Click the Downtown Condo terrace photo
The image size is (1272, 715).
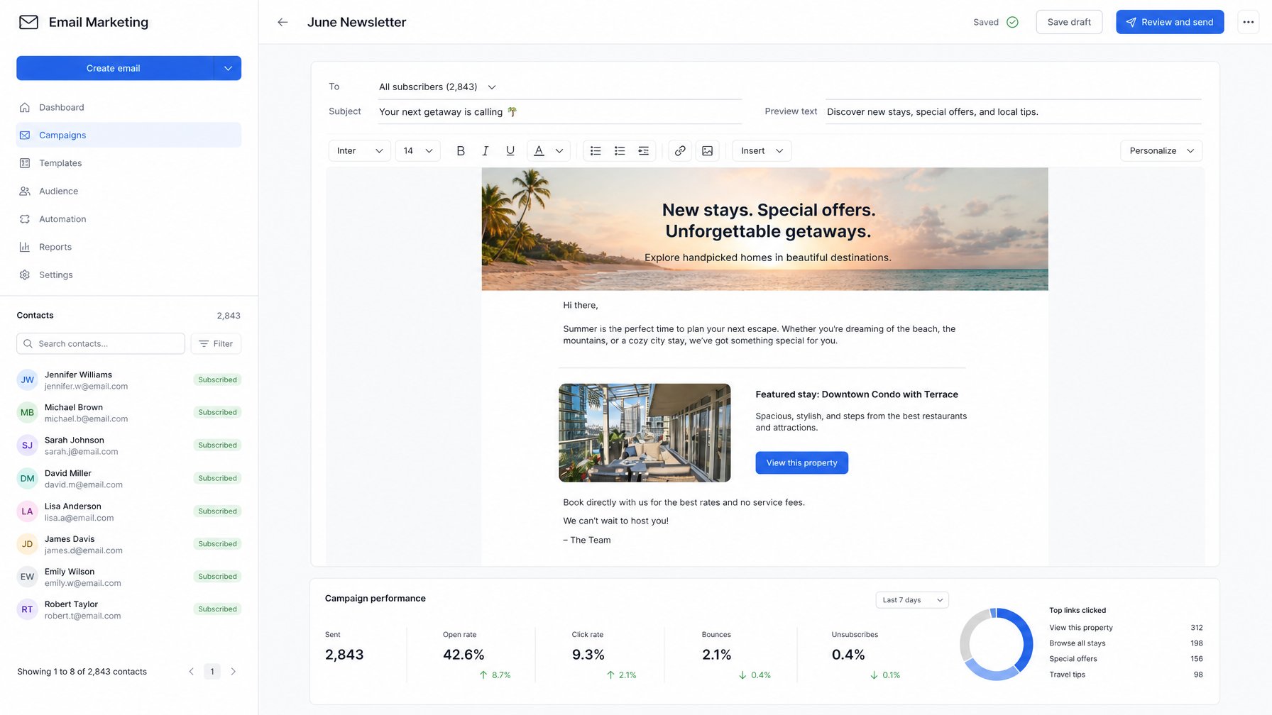click(645, 433)
